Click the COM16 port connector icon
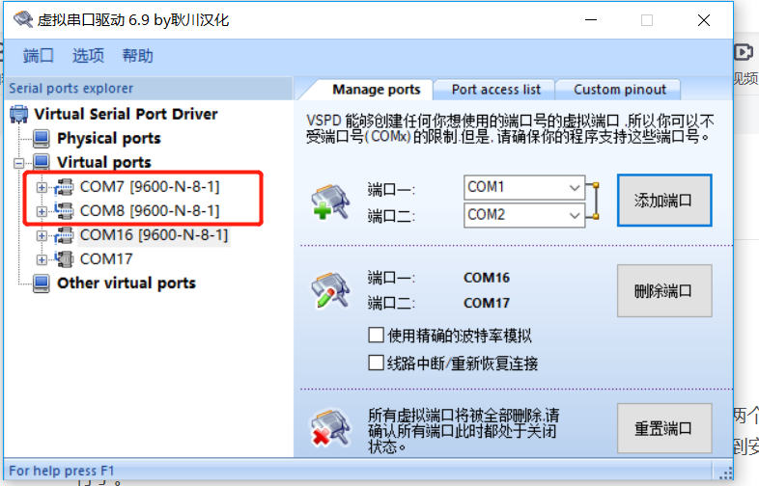 tap(64, 235)
